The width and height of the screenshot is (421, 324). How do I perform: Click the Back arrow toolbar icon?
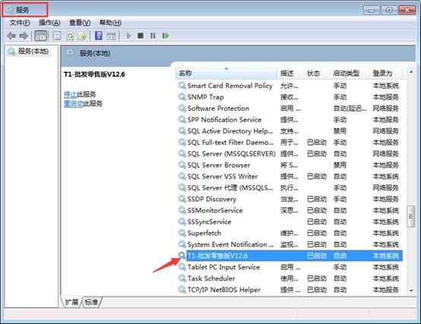tap(11, 36)
